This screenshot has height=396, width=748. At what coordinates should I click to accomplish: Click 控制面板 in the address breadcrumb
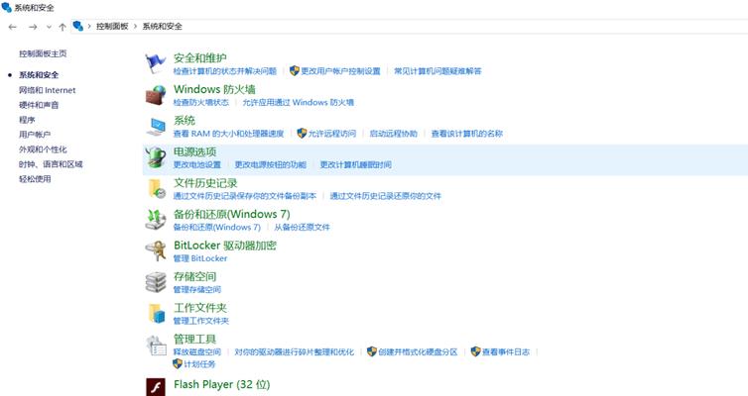[112, 26]
